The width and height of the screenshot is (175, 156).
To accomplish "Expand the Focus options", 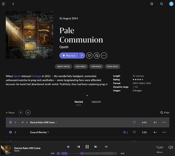I will [x=10, y=113].
